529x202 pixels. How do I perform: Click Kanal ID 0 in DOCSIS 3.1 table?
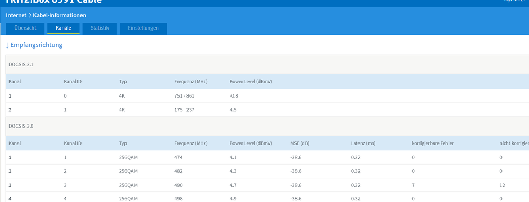[x=65, y=96]
